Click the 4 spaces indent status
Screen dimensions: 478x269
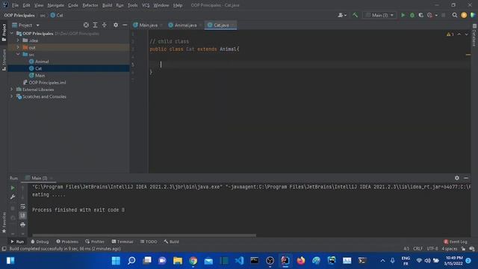click(450, 249)
